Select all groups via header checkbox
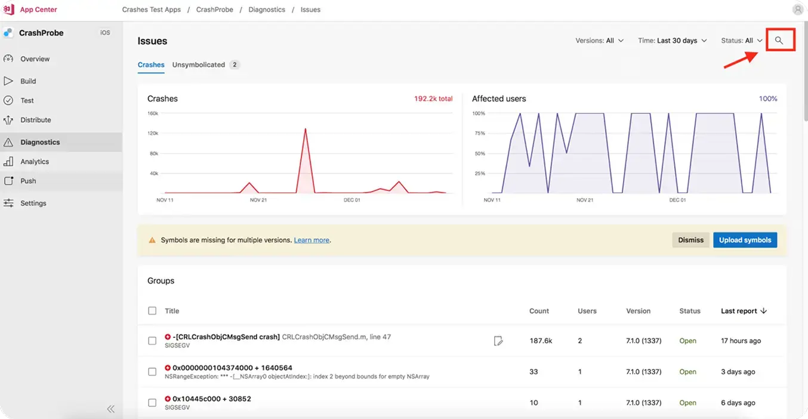This screenshot has height=419, width=808. (x=152, y=310)
